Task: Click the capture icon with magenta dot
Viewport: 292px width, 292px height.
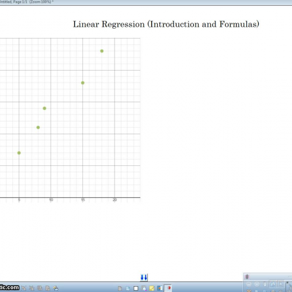Action: 144,288
